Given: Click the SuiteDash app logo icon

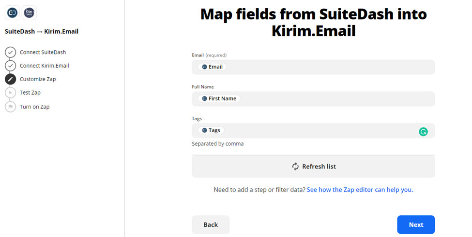Looking at the screenshot, I should [12, 13].
